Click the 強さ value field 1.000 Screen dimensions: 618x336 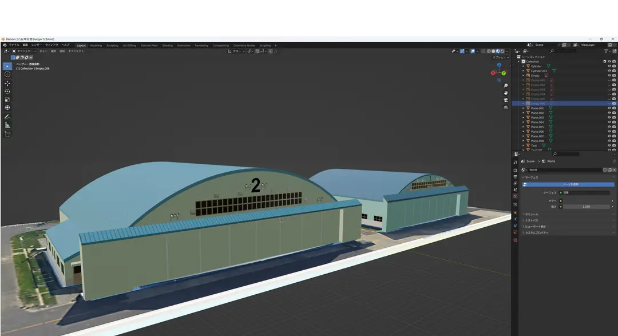tap(586, 207)
